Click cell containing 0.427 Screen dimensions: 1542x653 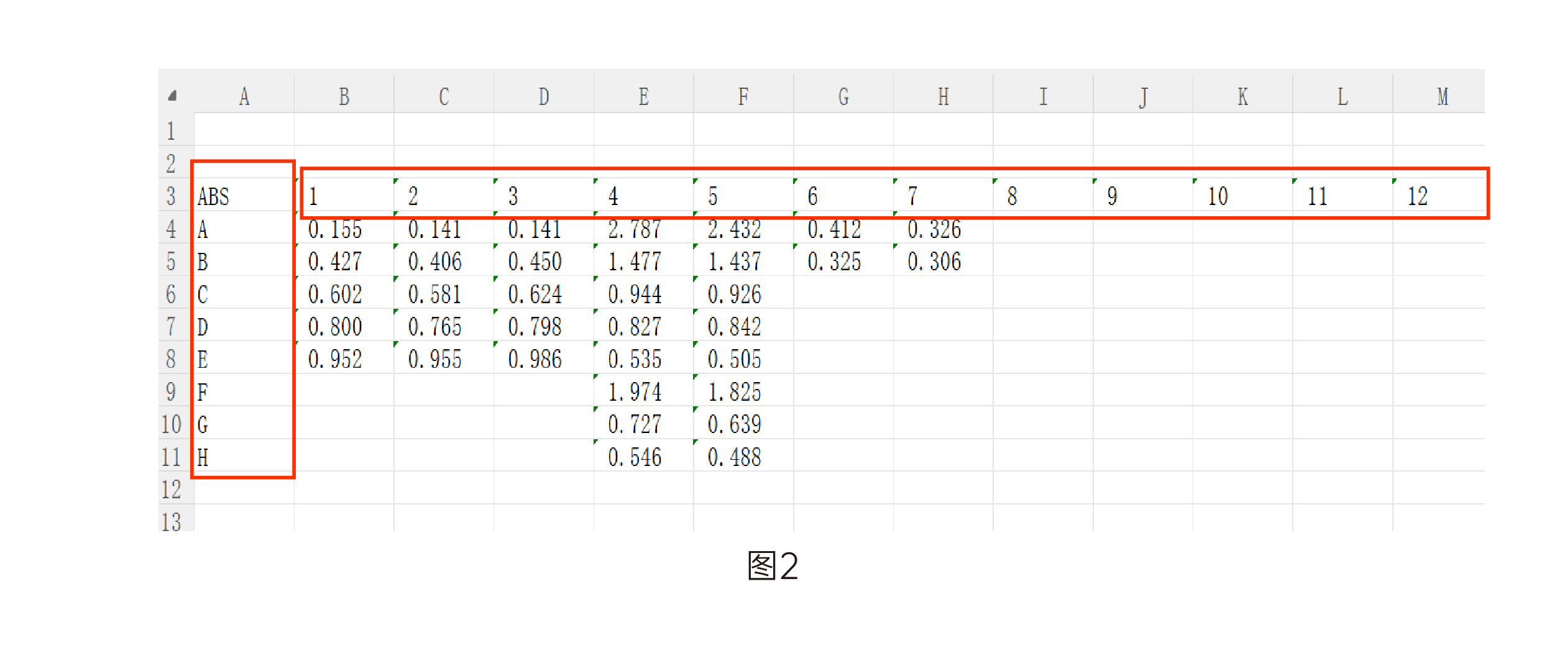tap(344, 260)
